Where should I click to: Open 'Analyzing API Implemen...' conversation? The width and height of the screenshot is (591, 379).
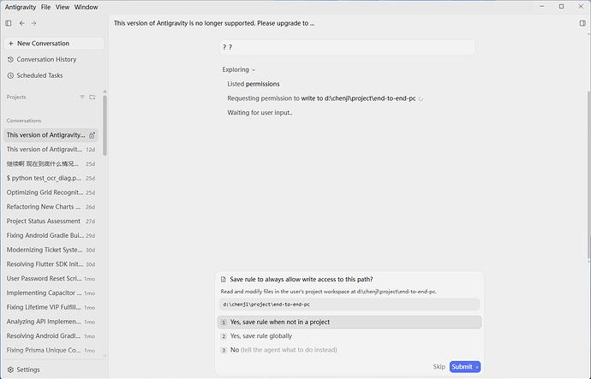click(x=51, y=322)
